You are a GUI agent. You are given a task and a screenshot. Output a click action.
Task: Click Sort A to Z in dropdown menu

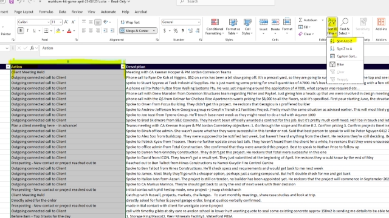345,41
